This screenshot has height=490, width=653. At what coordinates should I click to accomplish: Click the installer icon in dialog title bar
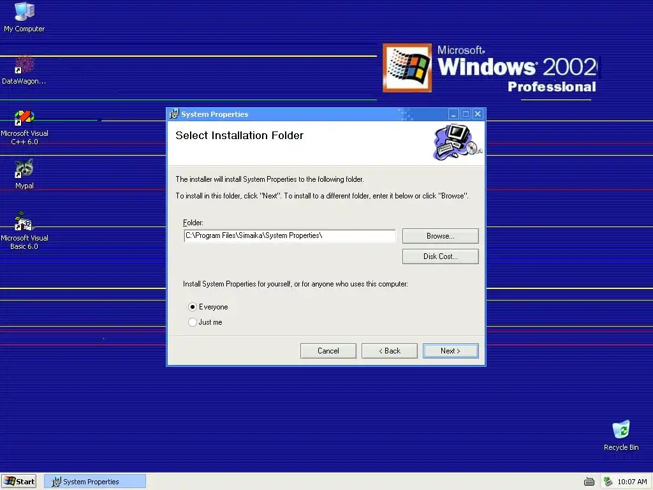pyautogui.click(x=174, y=114)
